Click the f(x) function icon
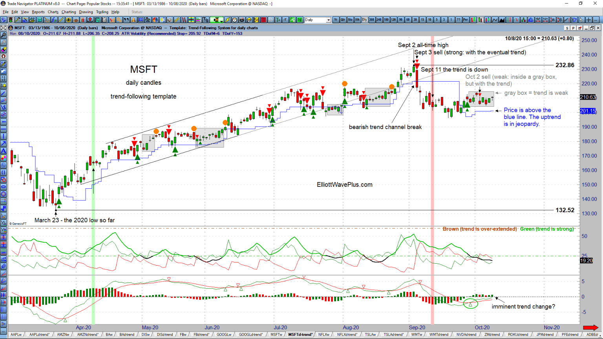This screenshot has width=603, height=339. [x=54, y=20]
